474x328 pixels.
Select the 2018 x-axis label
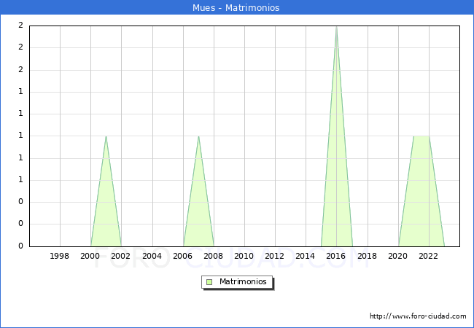[x=367, y=256]
